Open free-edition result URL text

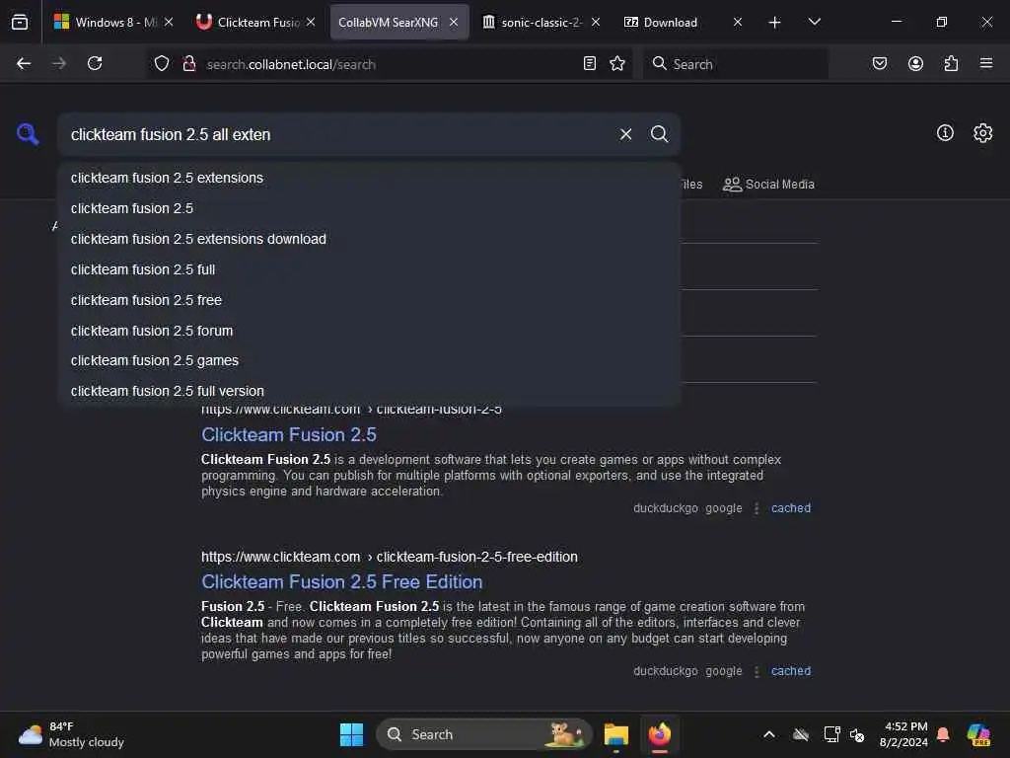[389, 557]
